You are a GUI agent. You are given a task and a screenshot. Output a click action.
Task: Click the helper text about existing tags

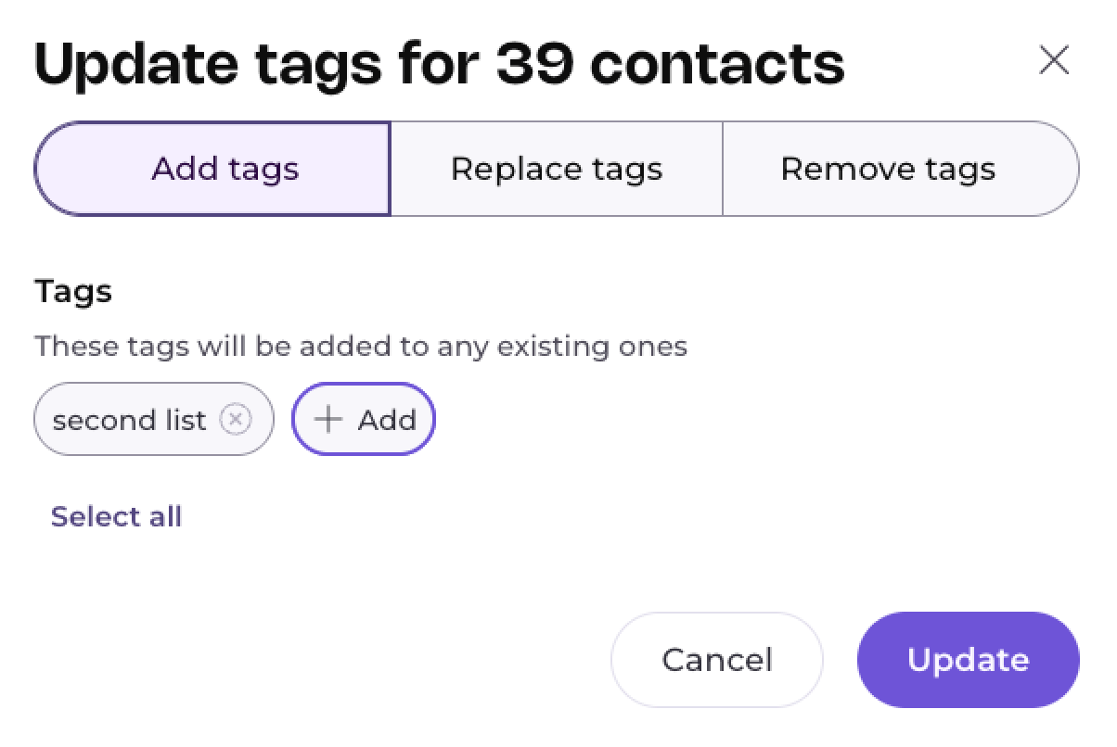[x=361, y=347]
